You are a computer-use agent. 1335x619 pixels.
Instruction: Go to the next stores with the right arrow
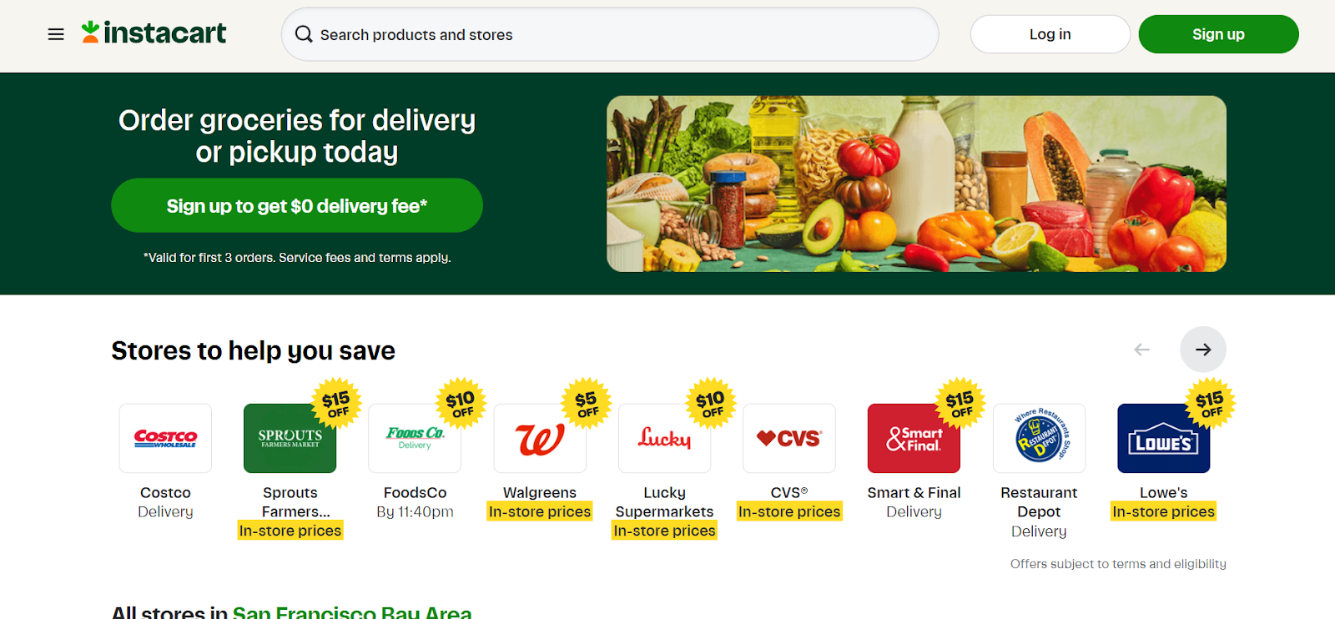pos(1202,350)
